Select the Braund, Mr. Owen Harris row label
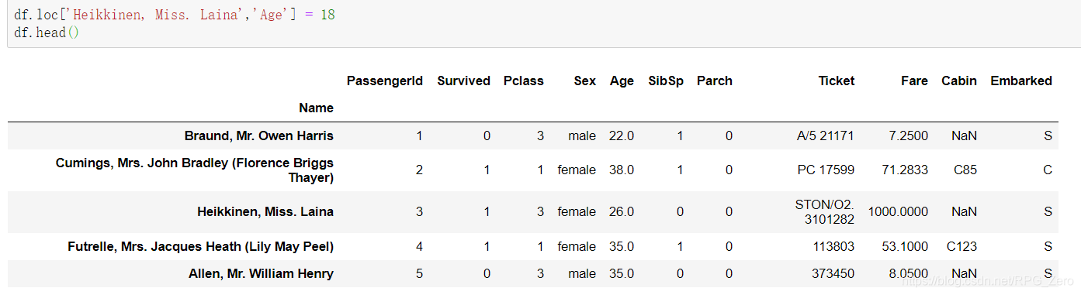This screenshot has height=295, width=1081. [x=259, y=135]
